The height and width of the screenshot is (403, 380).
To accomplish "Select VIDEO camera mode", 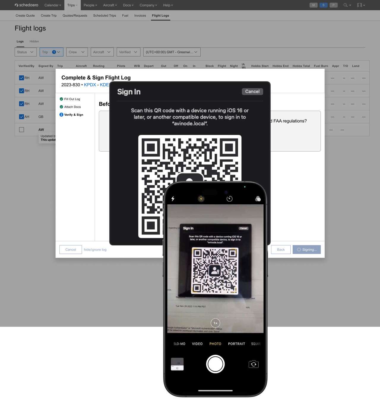I will point(197,344).
